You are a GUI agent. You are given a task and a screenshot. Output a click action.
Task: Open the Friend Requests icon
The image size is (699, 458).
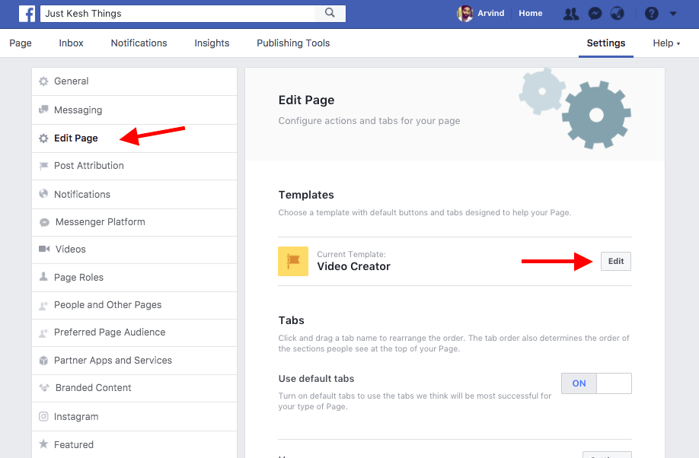pyautogui.click(x=570, y=14)
